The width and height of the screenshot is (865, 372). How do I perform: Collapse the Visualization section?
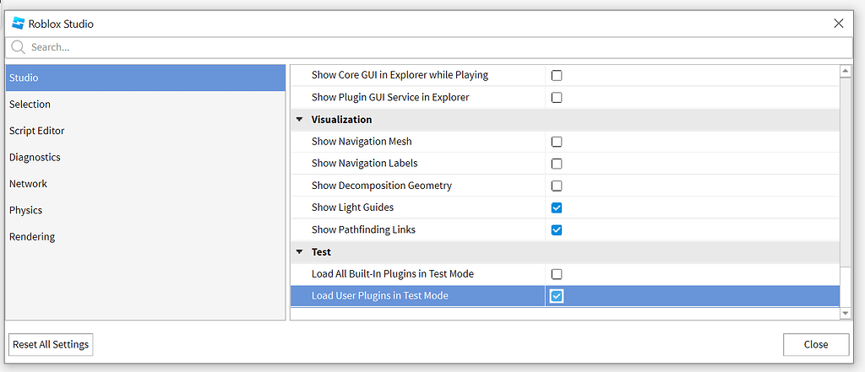pyautogui.click(x=300, y=120)
